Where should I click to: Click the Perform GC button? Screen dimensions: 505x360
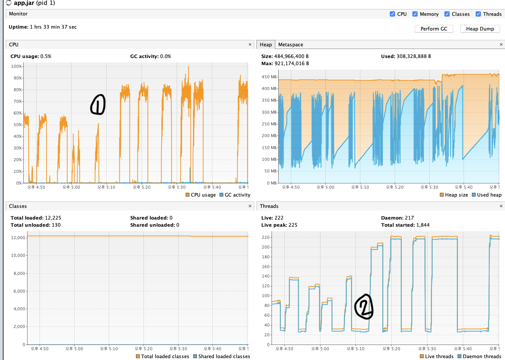(434, 29)
